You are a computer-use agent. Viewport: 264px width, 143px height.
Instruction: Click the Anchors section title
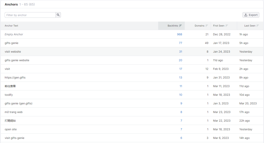coord(11,4)
